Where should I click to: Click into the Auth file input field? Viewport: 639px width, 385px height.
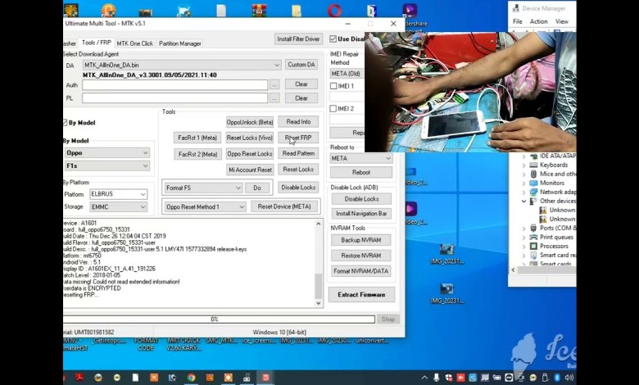click(174, 84)
